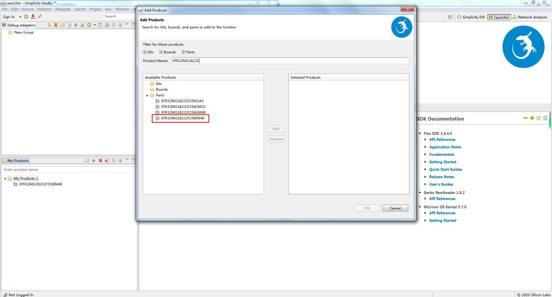Click the red disconnect icon in Debug Adapters

(x=56, y=25)
